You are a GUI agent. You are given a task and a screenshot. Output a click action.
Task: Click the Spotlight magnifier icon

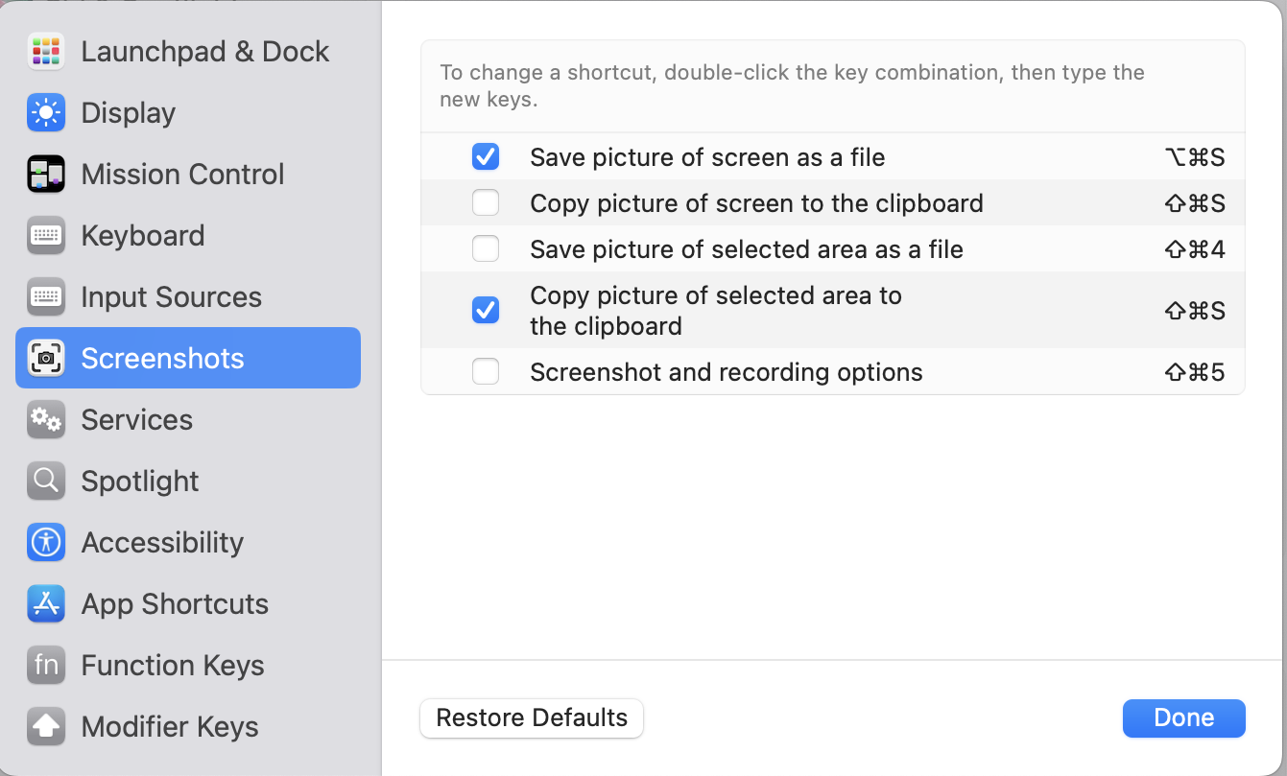[46, 482]
